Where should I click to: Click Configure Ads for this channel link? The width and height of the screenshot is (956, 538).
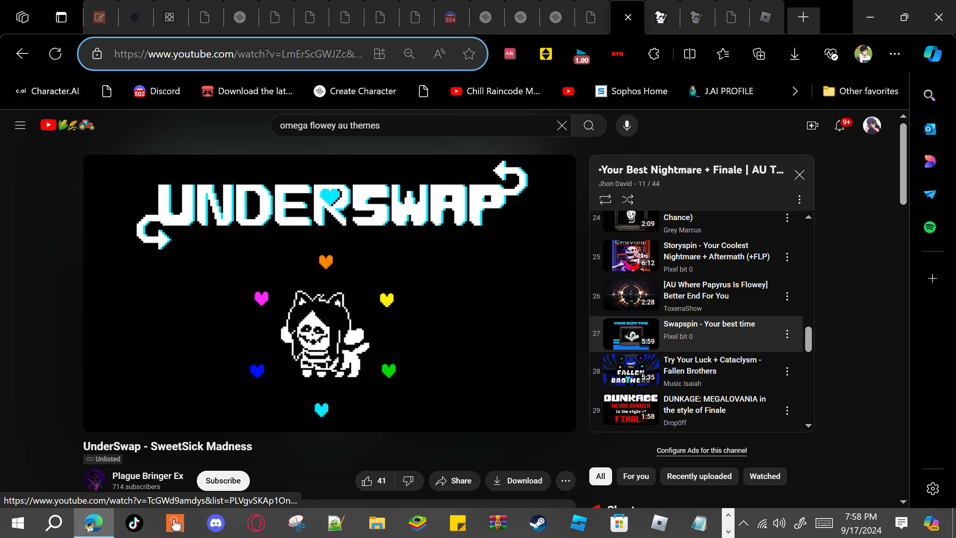click(701, 451)
